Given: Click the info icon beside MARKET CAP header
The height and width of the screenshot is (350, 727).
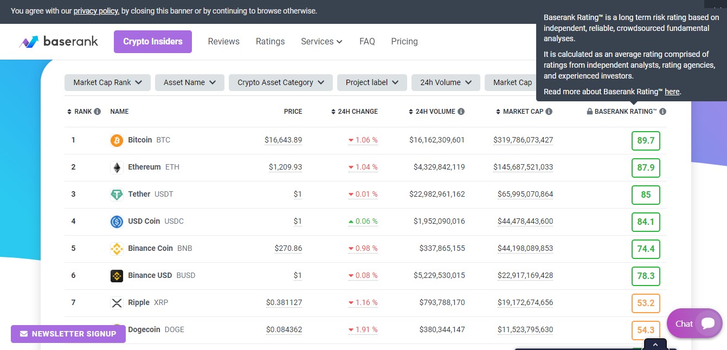Looking at the screenshot, I should click(x=549, y=112).
